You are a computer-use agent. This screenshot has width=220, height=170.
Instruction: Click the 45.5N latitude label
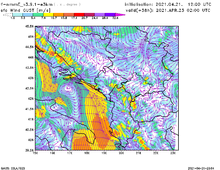point(29,26)
